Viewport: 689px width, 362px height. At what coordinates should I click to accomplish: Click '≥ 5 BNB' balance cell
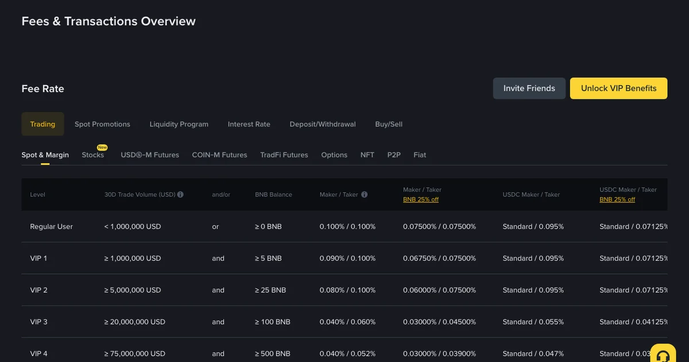point(268,259)
